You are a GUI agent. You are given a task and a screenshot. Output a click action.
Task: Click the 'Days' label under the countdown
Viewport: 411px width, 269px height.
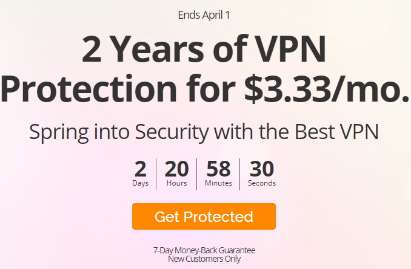point(141,183)
